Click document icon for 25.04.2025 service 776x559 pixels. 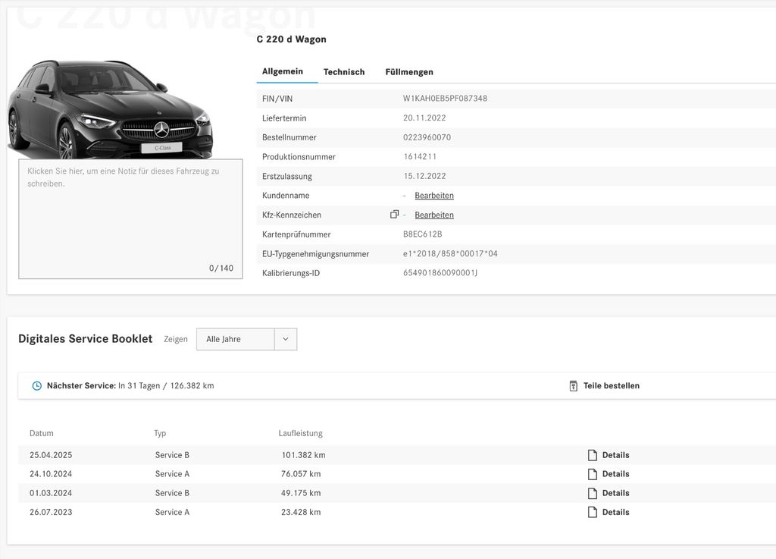pos(593,455)
